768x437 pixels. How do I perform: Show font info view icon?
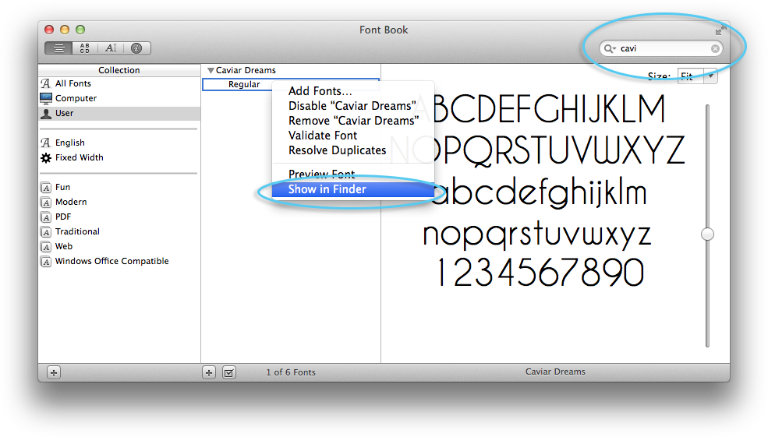[136, 48]
